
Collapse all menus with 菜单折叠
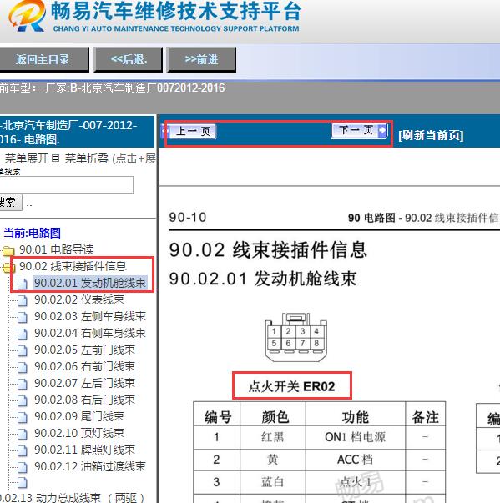[87, 158]
